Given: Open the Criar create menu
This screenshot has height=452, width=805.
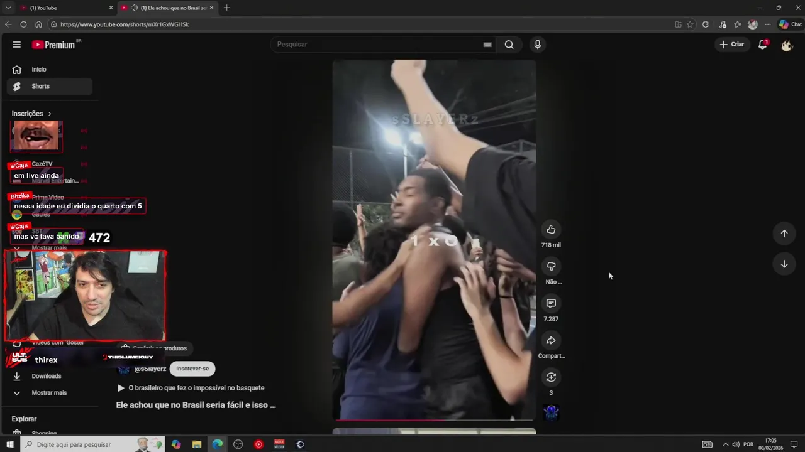Looking at the screenshot, I should tap(732, 45).
